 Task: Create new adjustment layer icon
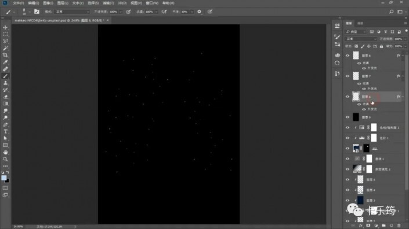click(x=376, y=226)
